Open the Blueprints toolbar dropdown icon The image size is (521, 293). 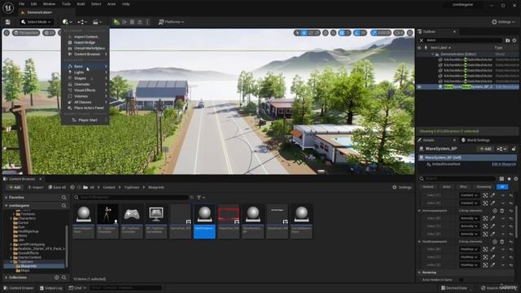pos(82,22)
